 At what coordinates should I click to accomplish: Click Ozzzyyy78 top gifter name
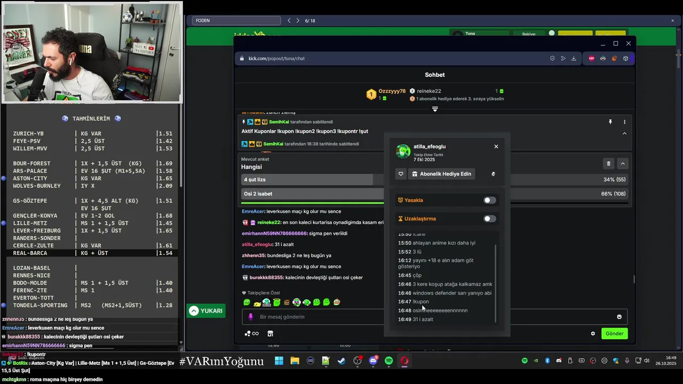tap(392, 91)
